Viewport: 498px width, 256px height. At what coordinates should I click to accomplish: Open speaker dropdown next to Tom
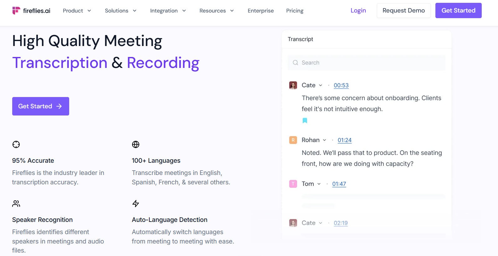tap(319, 184)
